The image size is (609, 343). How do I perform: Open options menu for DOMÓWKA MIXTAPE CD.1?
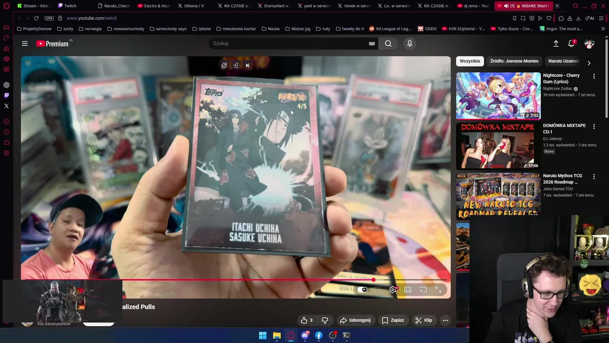click(594, 126)
